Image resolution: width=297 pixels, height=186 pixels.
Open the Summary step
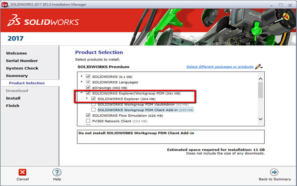point(17,76)
